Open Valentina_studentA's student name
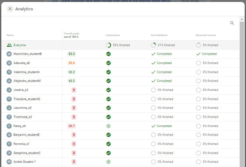Image resolution: width=246 pixels, height=167 pixels. click(26, 72)
